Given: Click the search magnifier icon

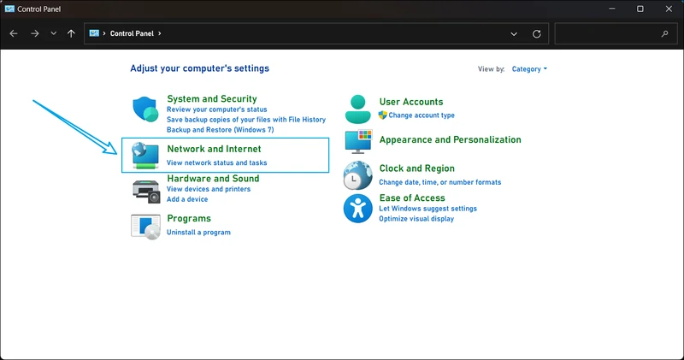Looking at the screenshot, I should (665, 33).
